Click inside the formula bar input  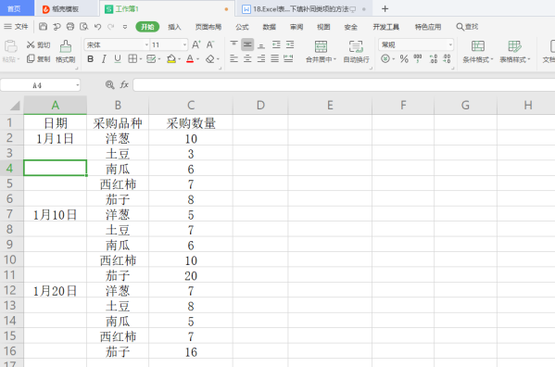point(344,85)
